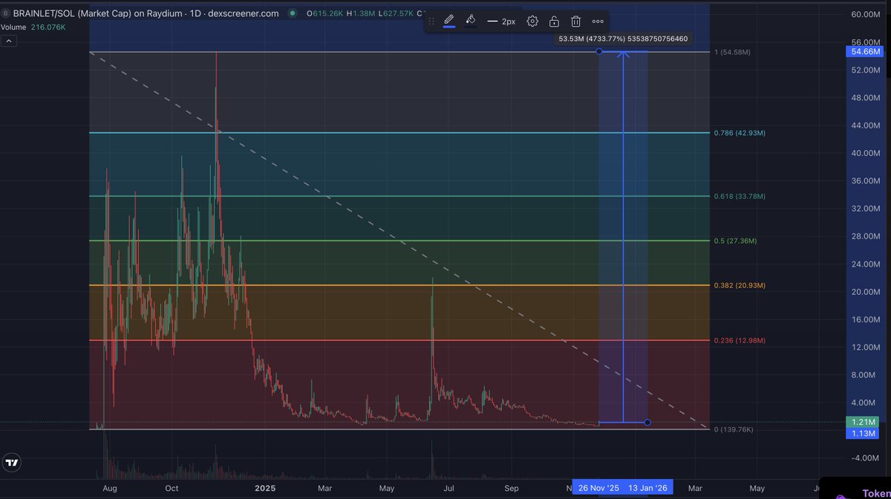Click the 2025 label on time axis
Image resolution: width=891 pixels, height=499 pixels.
pos(265,489)
